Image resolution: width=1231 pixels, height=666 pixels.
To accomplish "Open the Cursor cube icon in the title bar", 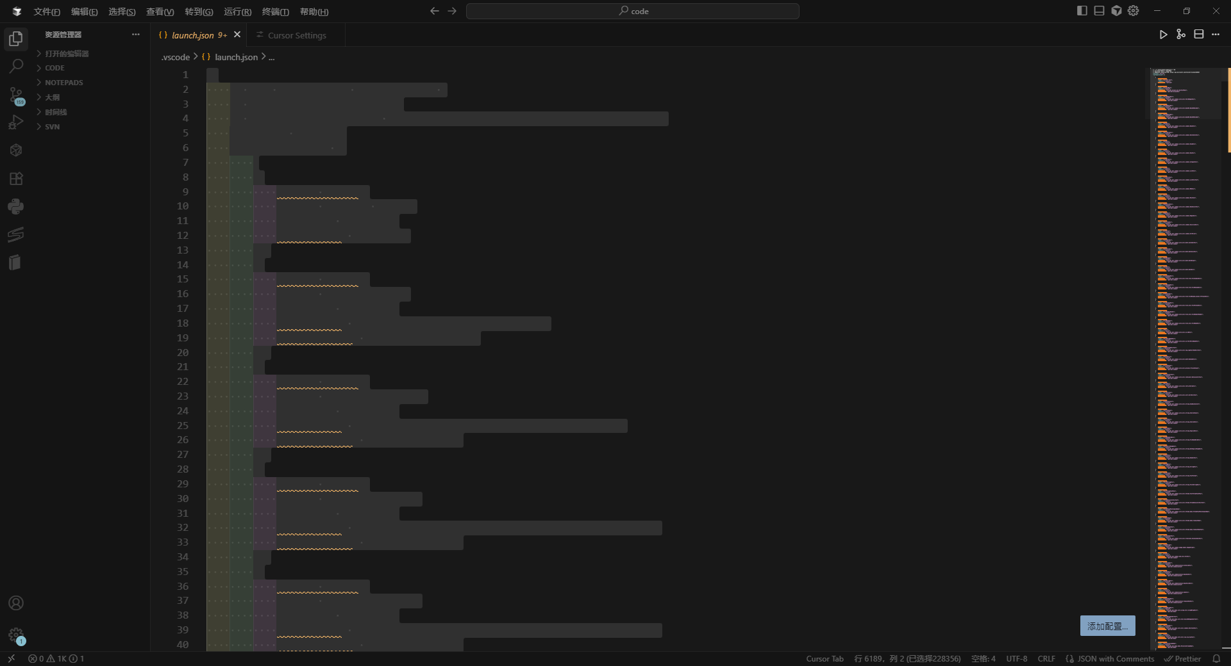I will [1116, 11].
